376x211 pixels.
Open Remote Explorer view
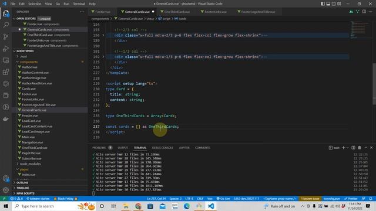coord(6,60)
